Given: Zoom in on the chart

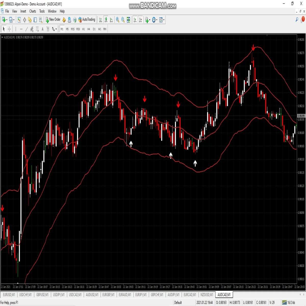Looking at the screenshot, I should click(117, 20).
